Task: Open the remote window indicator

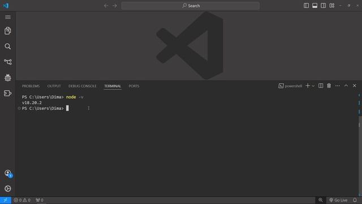Action: pyautogui.click(x=6, y=200)
